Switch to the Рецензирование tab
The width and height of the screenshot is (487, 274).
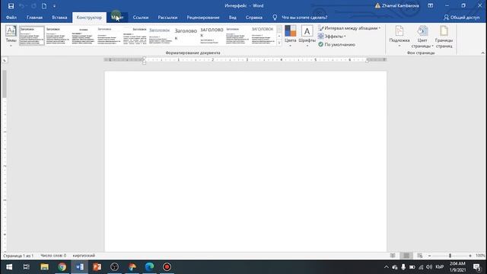[203, 18]
